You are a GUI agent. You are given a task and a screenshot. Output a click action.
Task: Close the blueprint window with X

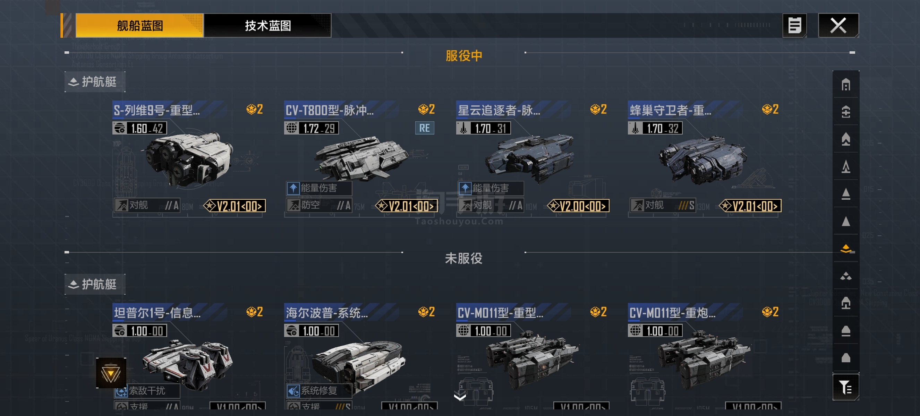pos(838,25)
